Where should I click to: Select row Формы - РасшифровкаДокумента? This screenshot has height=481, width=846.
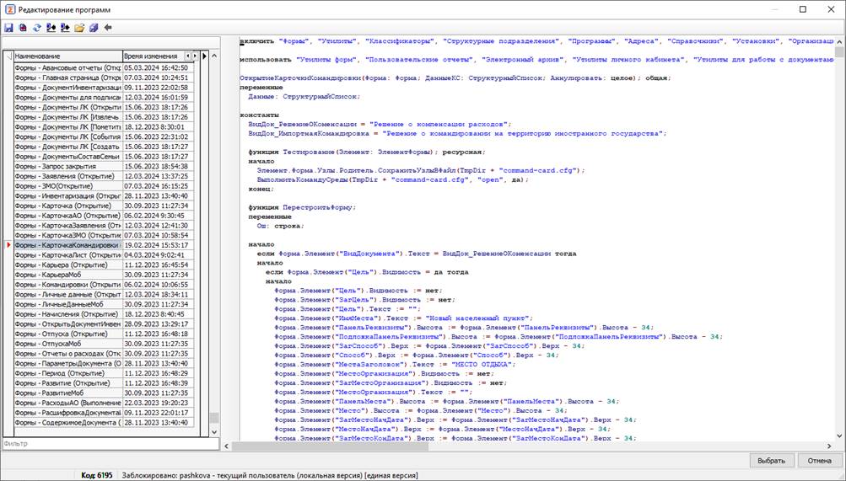104,413
